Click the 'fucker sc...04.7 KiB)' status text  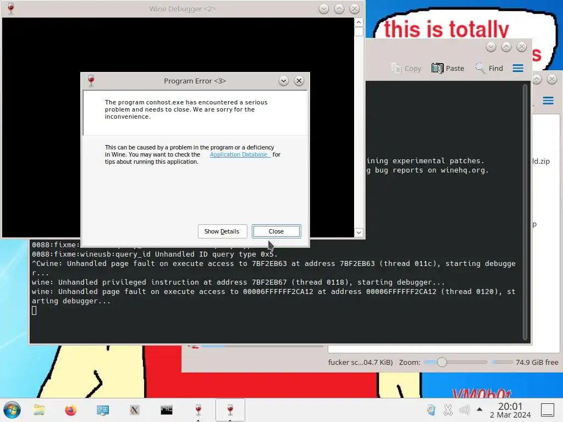[361, 363]
